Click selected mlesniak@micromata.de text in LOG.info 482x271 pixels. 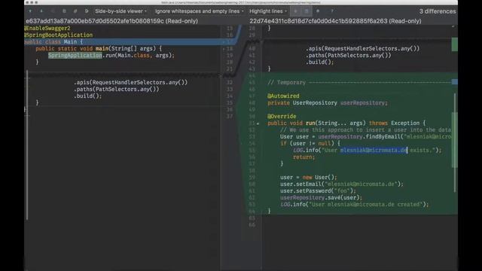374,150
